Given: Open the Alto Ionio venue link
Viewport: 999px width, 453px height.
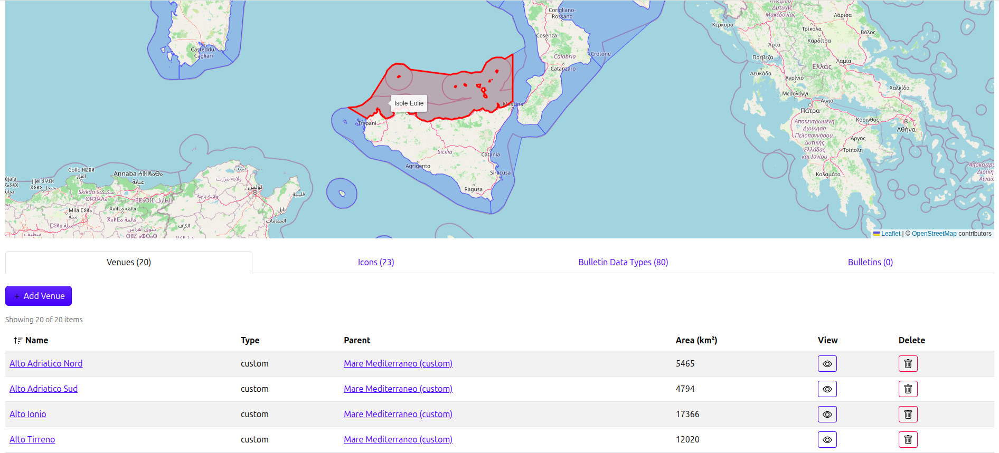Looking at the screenshot, I should tap(28, 414).
